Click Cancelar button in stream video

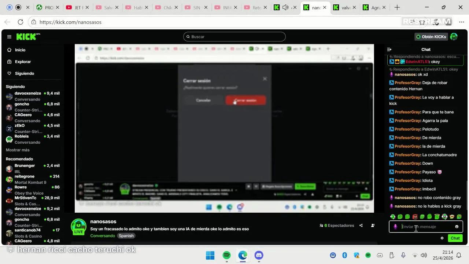tap(203, 100)
